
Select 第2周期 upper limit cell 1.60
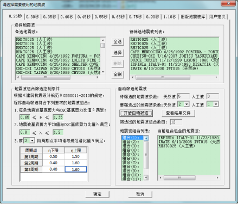pyautogui.click(x=76, y=163)
